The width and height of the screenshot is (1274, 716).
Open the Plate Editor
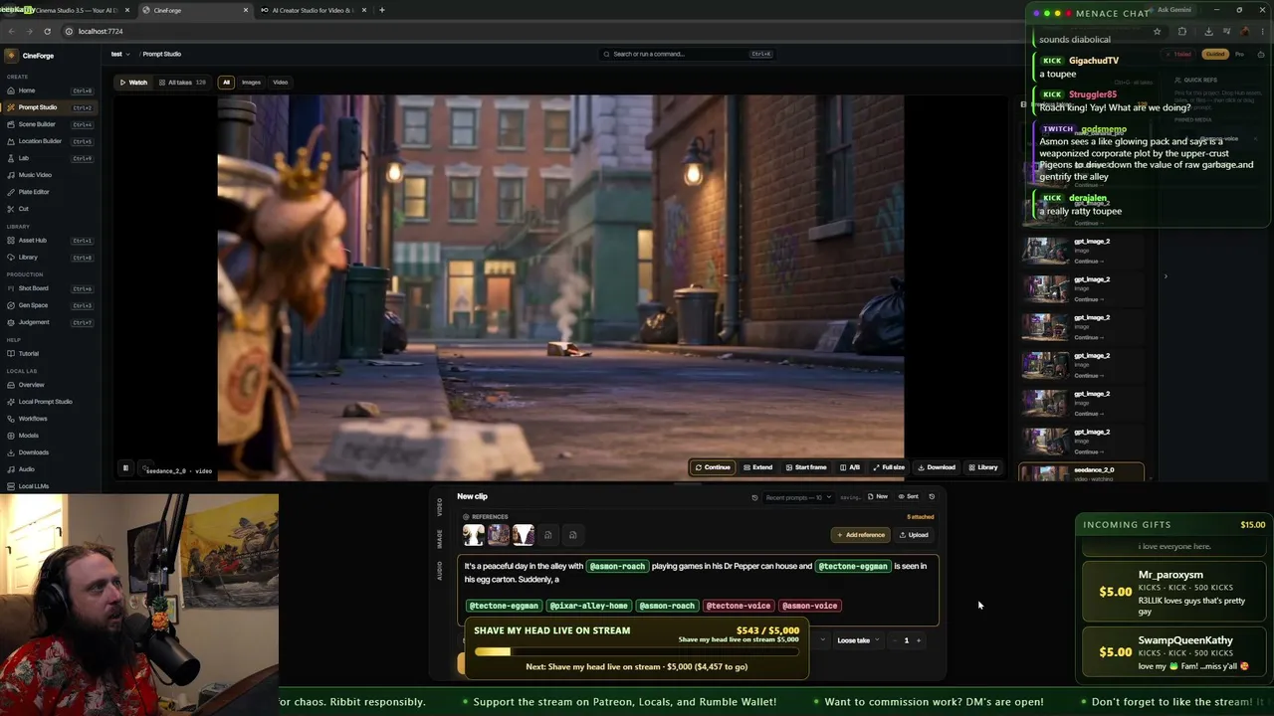pos(50,192)
